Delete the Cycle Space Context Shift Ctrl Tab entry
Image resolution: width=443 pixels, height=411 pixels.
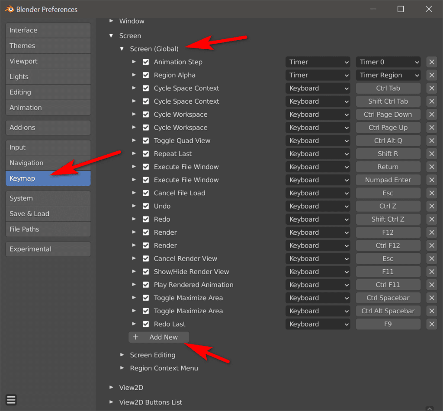[432, 101]
